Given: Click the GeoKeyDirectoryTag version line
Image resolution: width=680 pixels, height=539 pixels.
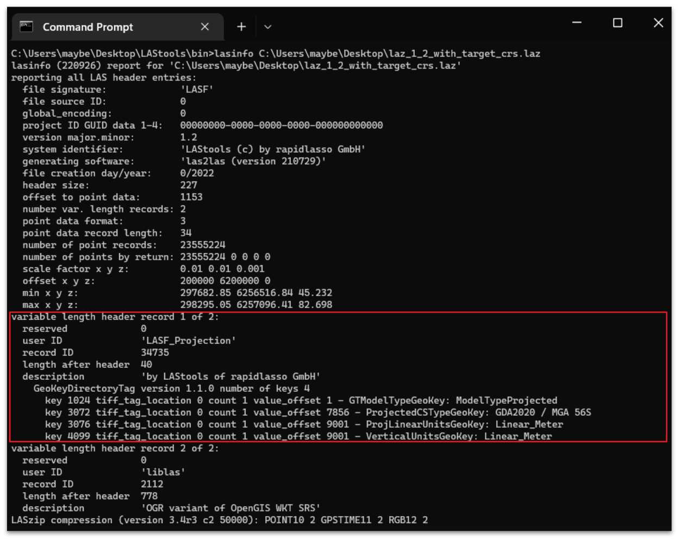Looking at the screenshot, I should pos(172,388).
